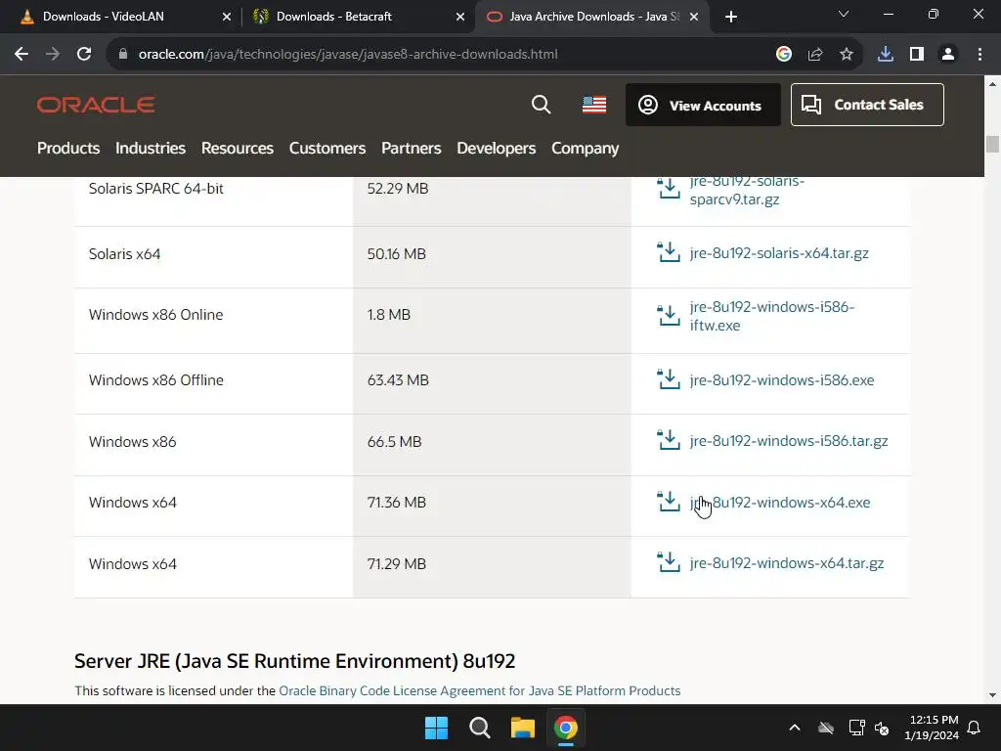
Task: Click Chrome icon in taskbar
Action: [566, 728]
